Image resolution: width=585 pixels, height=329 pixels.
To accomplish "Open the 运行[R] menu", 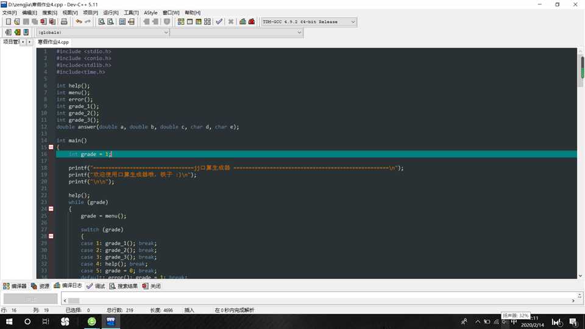I will 111,13.
